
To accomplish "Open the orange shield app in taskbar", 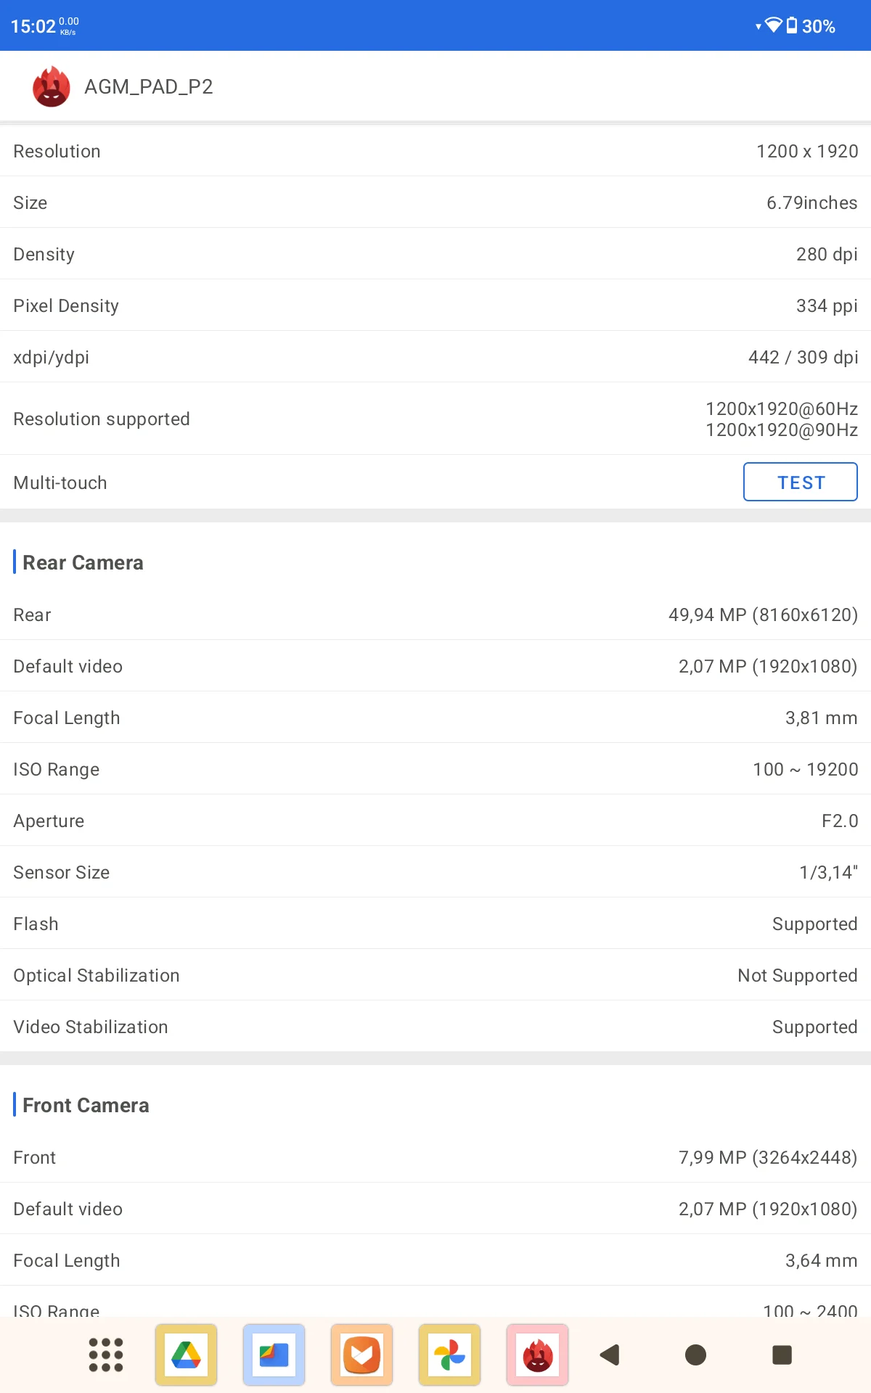I will pos(361,1355).
